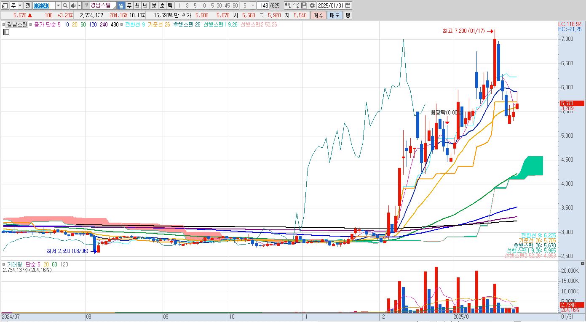Click the date field 2025/01/31
The image size is (586, 322).
[331, 5]
